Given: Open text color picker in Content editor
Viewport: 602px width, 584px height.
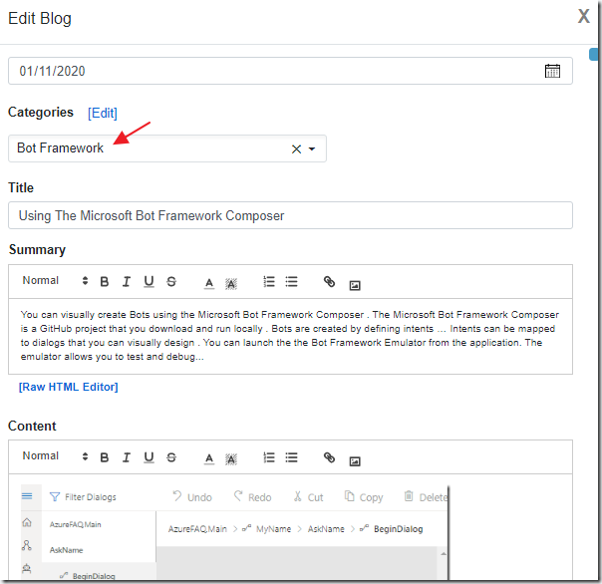Looking at the screenshot, I should pyautogui.click(x=209, y=458).
